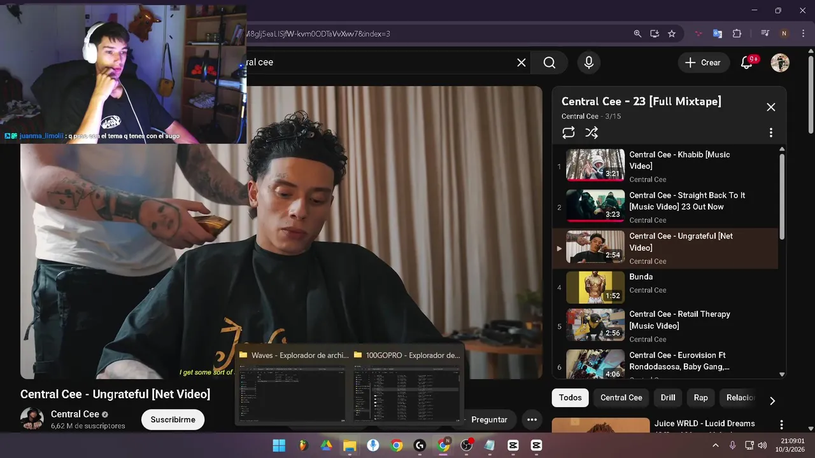
Task: Show hidden system tray icons
Action: 715,445
